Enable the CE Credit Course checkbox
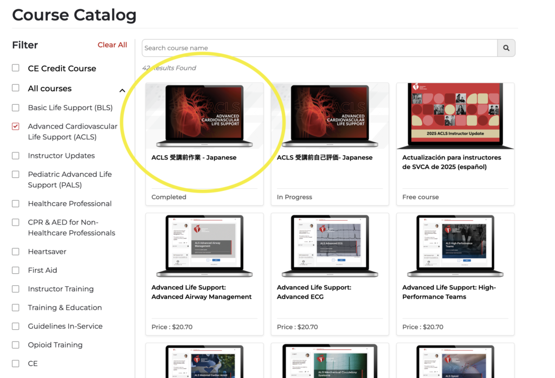The image size is (555, 378). pos(16,68)
